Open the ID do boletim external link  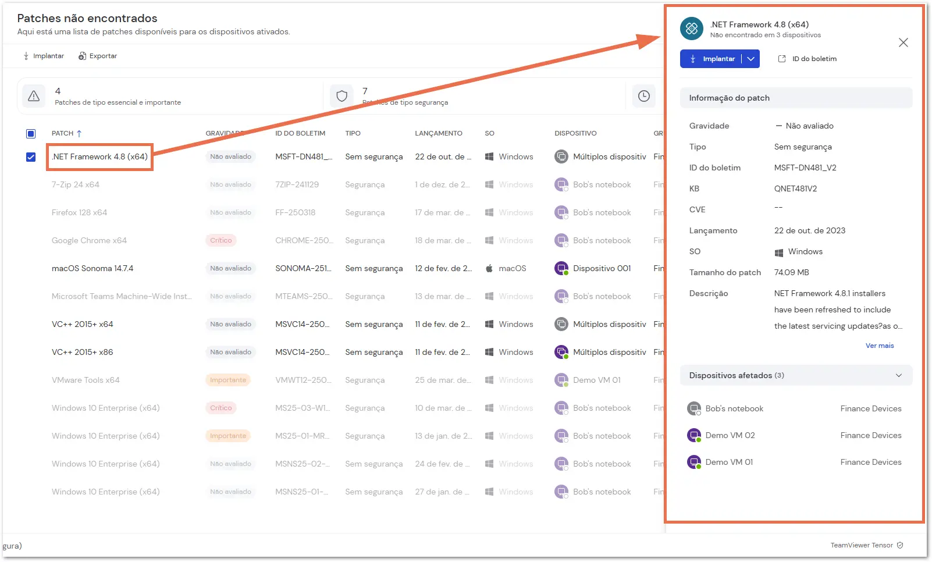tap(808, 59)
